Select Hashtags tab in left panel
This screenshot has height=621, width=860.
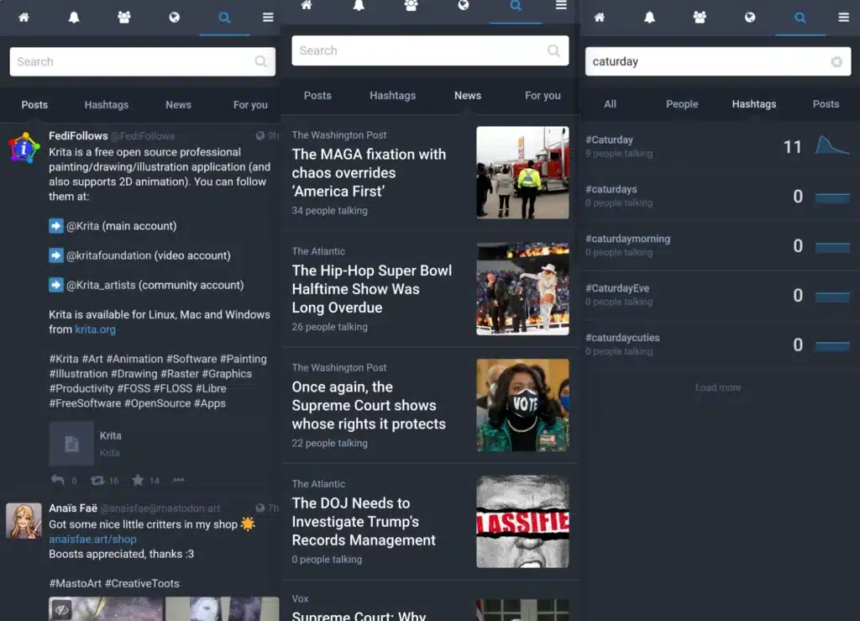(107, 105)
